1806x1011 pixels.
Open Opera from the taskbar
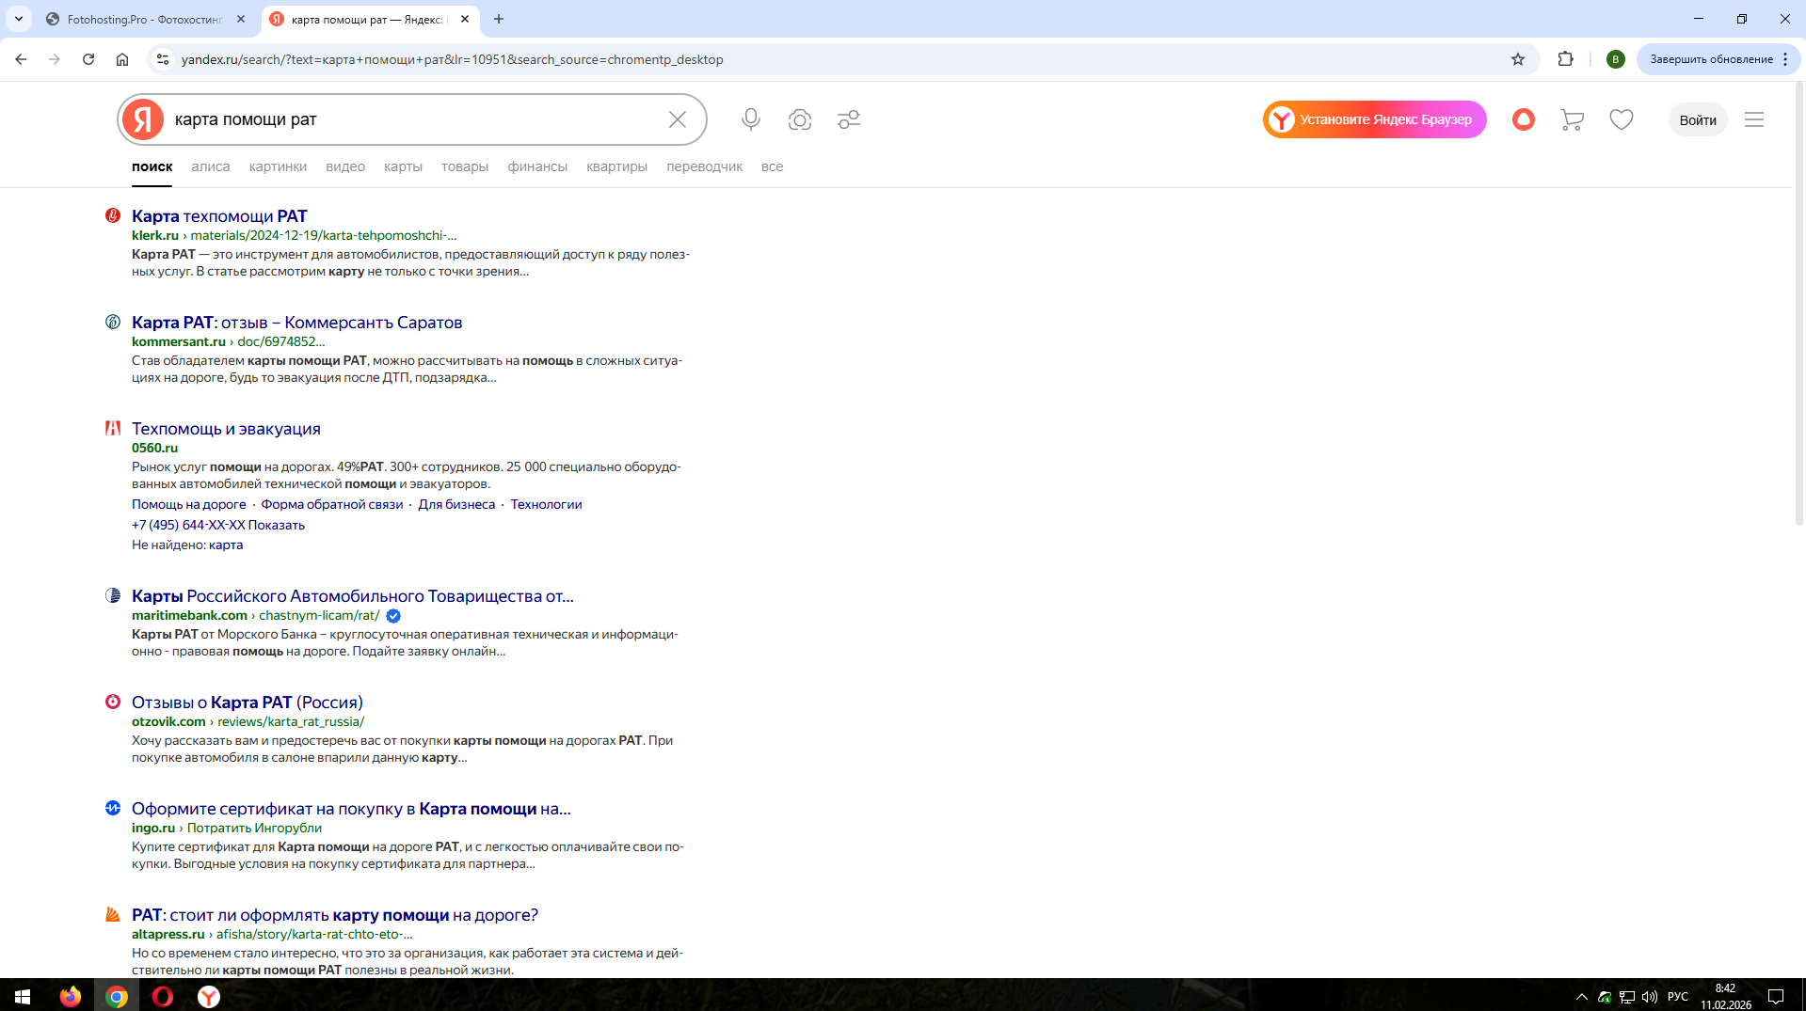[x=163, y=996]
